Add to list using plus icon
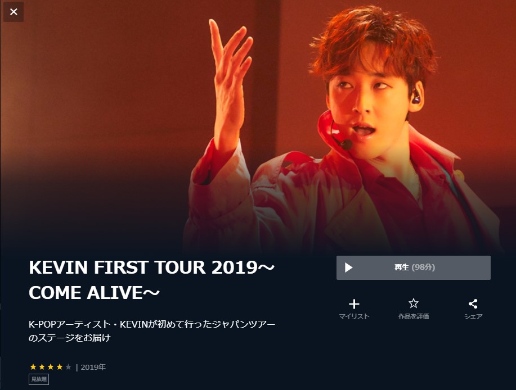516x390 pixels. tap(354, 304)
